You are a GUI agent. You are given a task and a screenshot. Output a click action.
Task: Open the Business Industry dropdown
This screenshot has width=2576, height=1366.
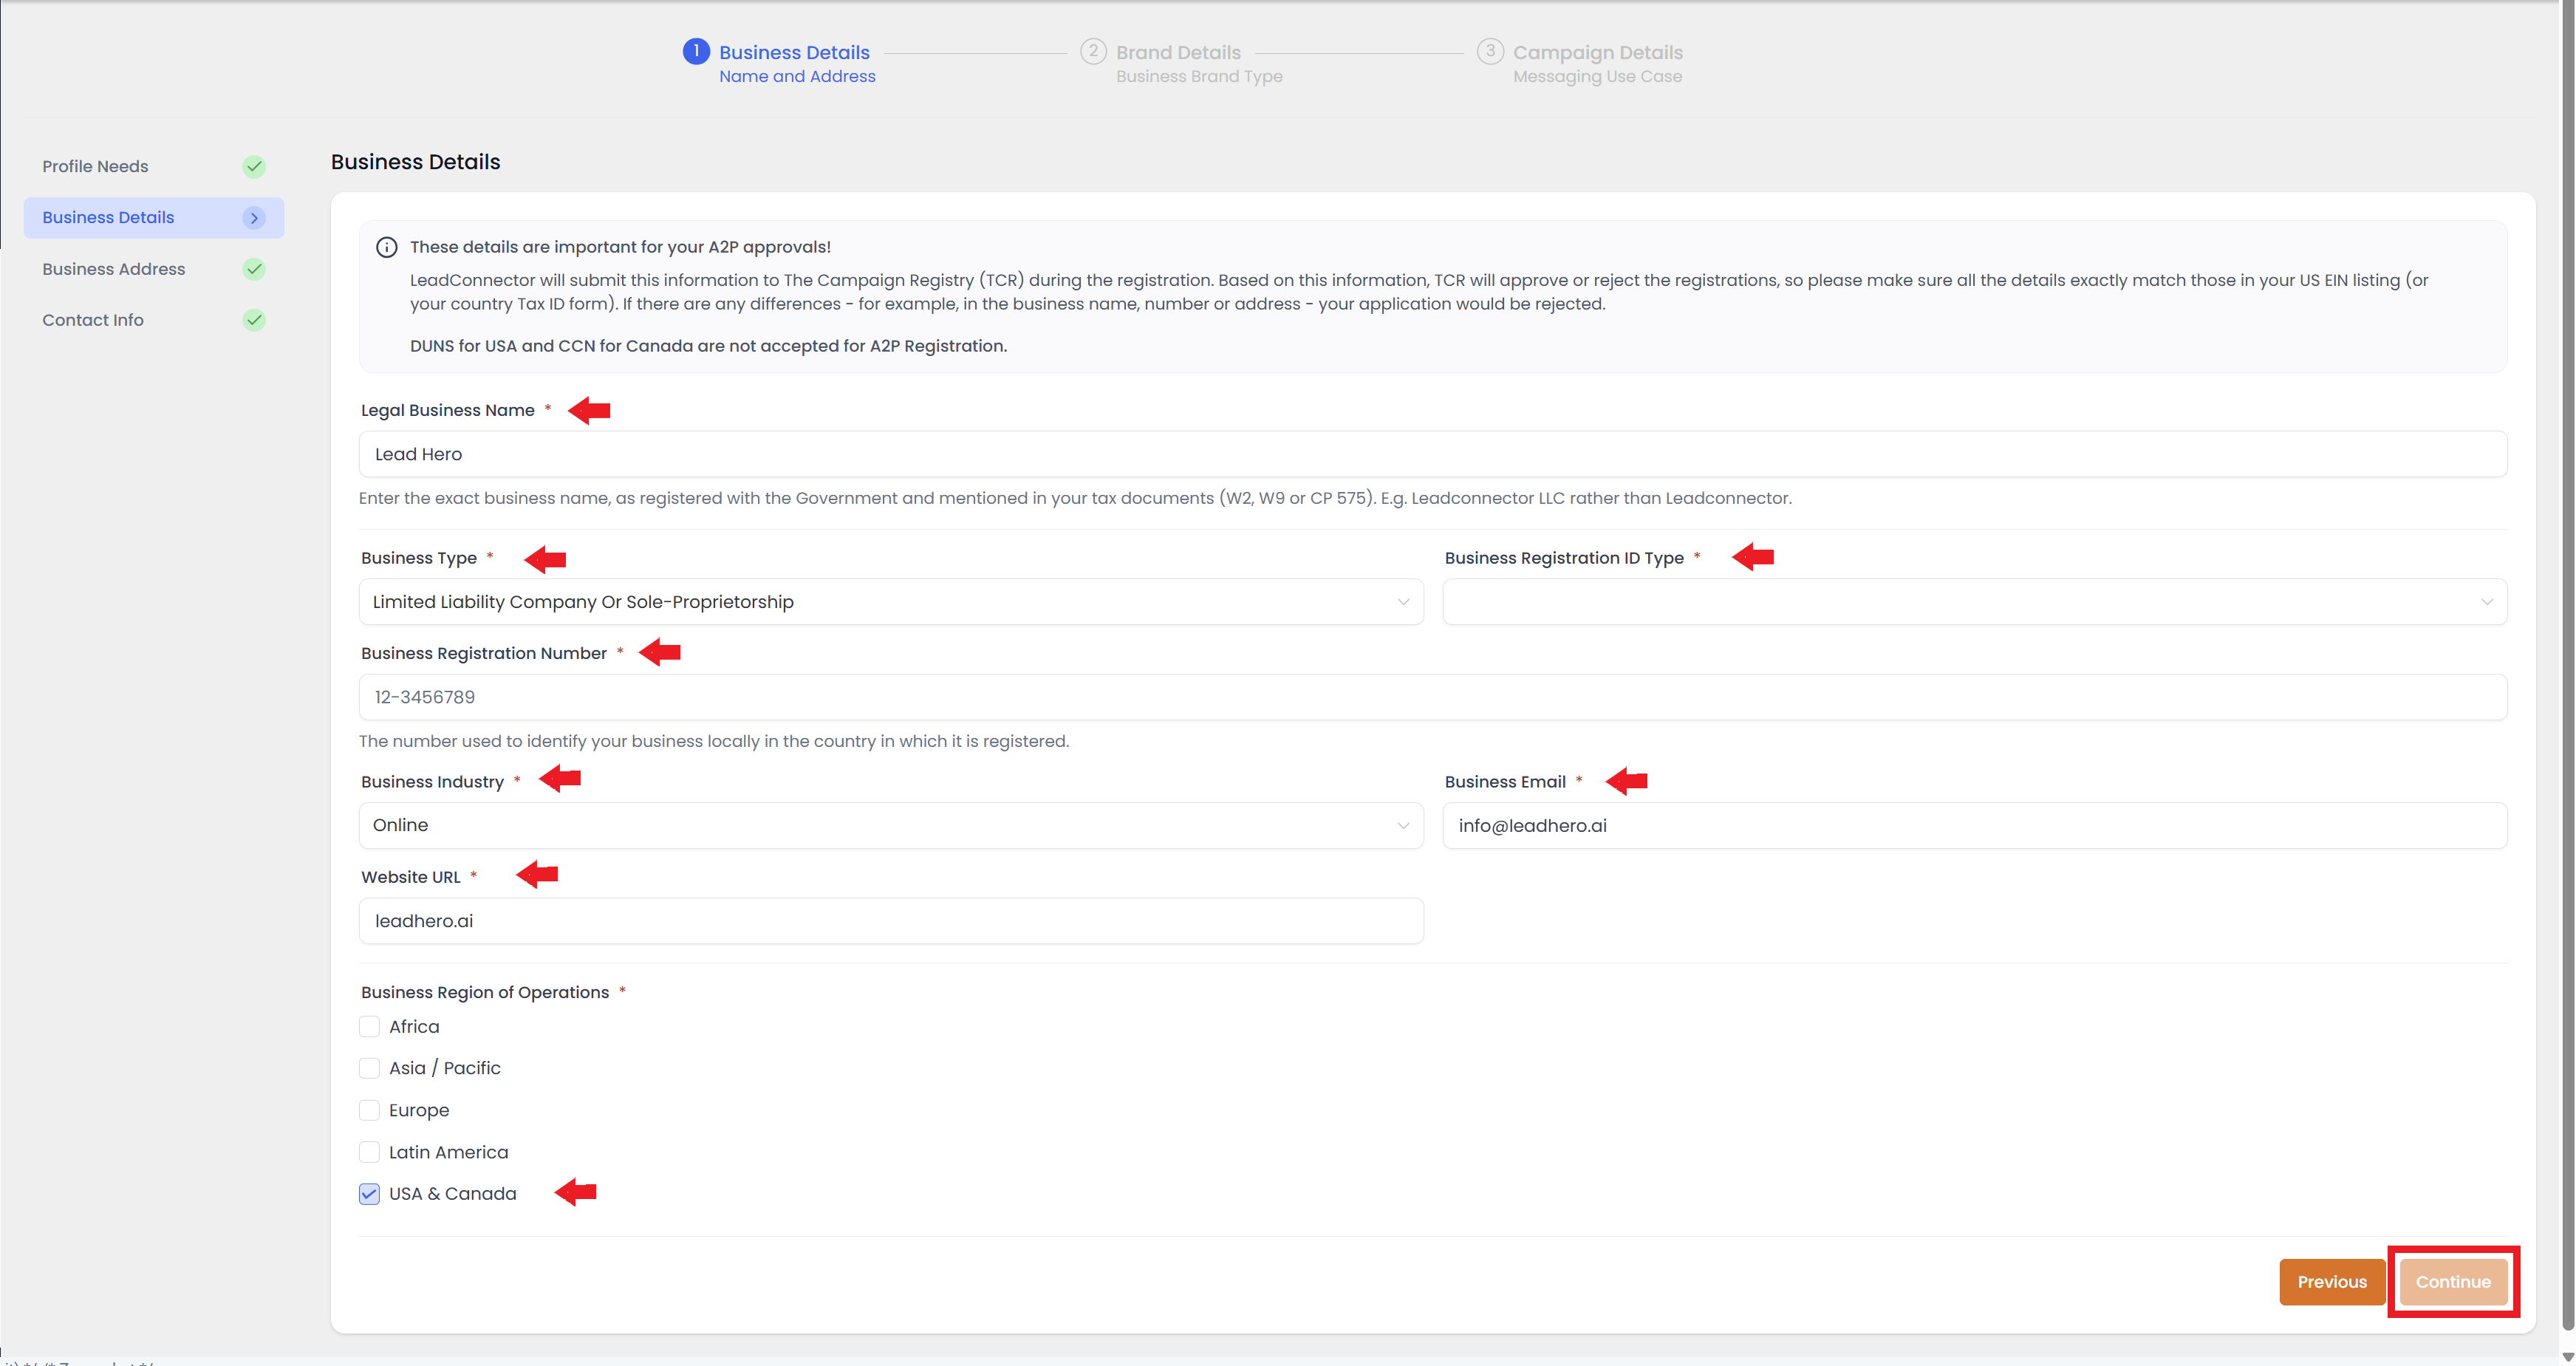click(x=890, y=826)
